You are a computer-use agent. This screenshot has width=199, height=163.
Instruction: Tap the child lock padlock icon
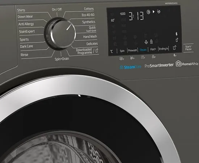click(151, 41)
